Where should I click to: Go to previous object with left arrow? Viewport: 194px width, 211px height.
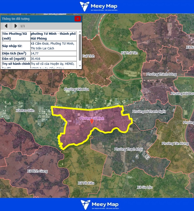coord(6,26)
